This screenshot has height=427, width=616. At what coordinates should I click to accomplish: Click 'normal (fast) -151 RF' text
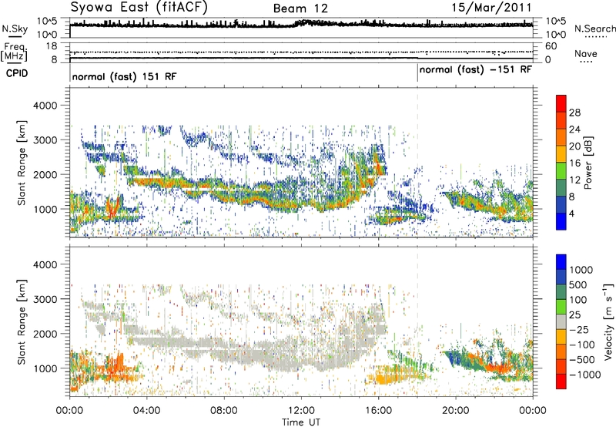(475, 70)
